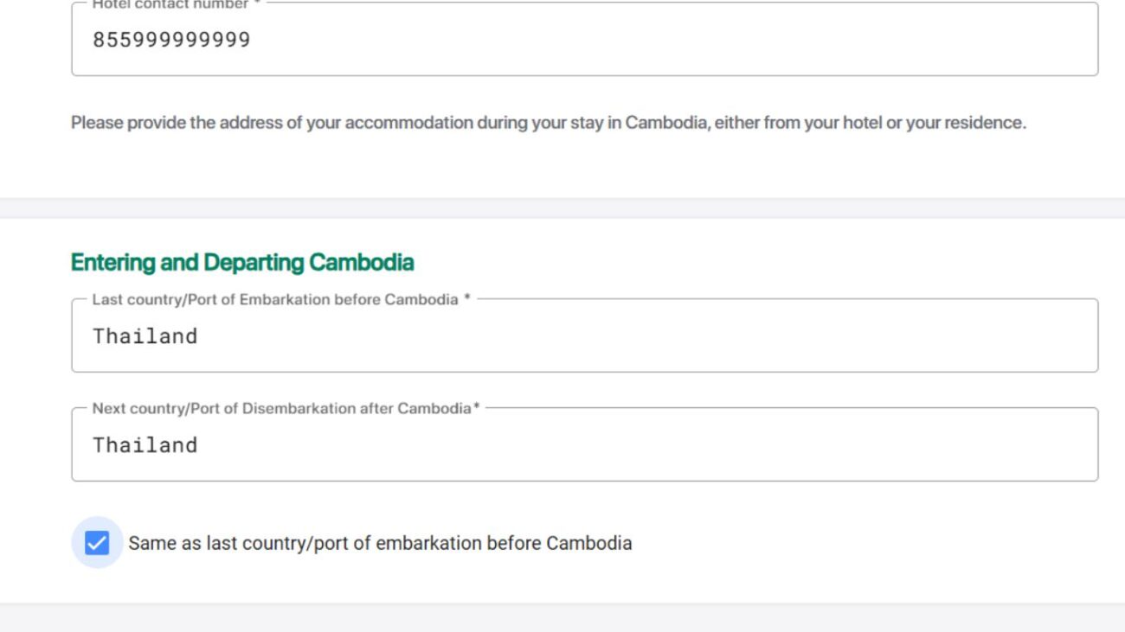Place cursor on Thailand in the embarkation field

coord(145,336)
